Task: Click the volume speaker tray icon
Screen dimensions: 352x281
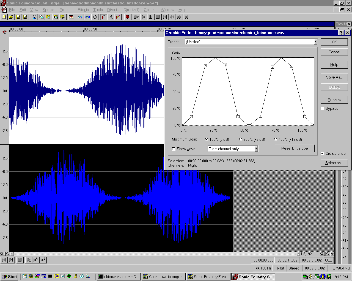Action: (x=311, y=277)
